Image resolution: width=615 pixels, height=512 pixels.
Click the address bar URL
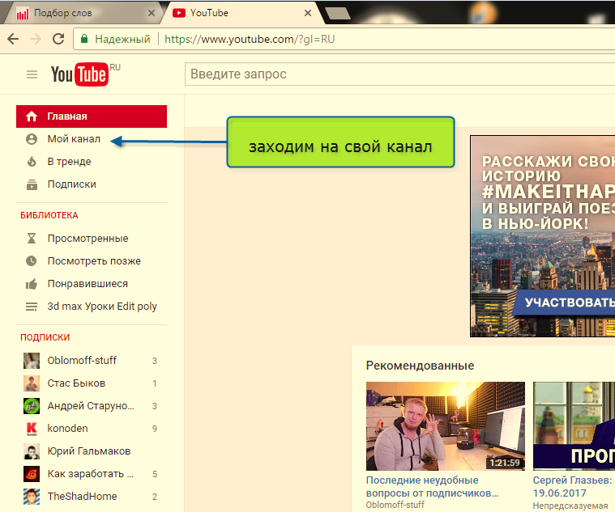pos(250,39)
